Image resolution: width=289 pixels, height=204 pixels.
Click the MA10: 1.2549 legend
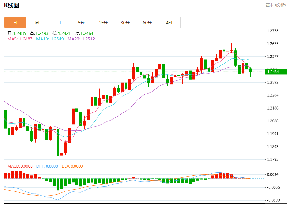coord(50,39)
